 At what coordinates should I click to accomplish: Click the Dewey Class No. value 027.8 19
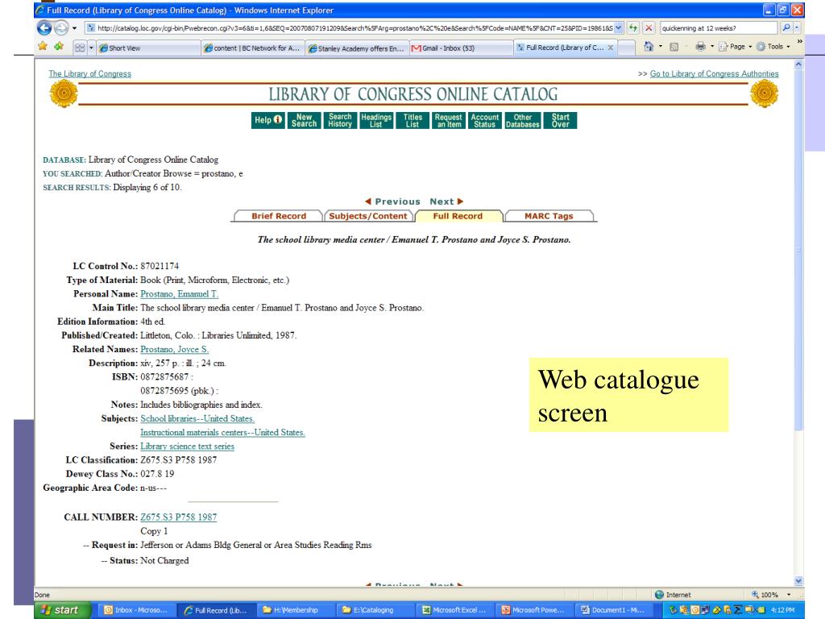point(157,474)
